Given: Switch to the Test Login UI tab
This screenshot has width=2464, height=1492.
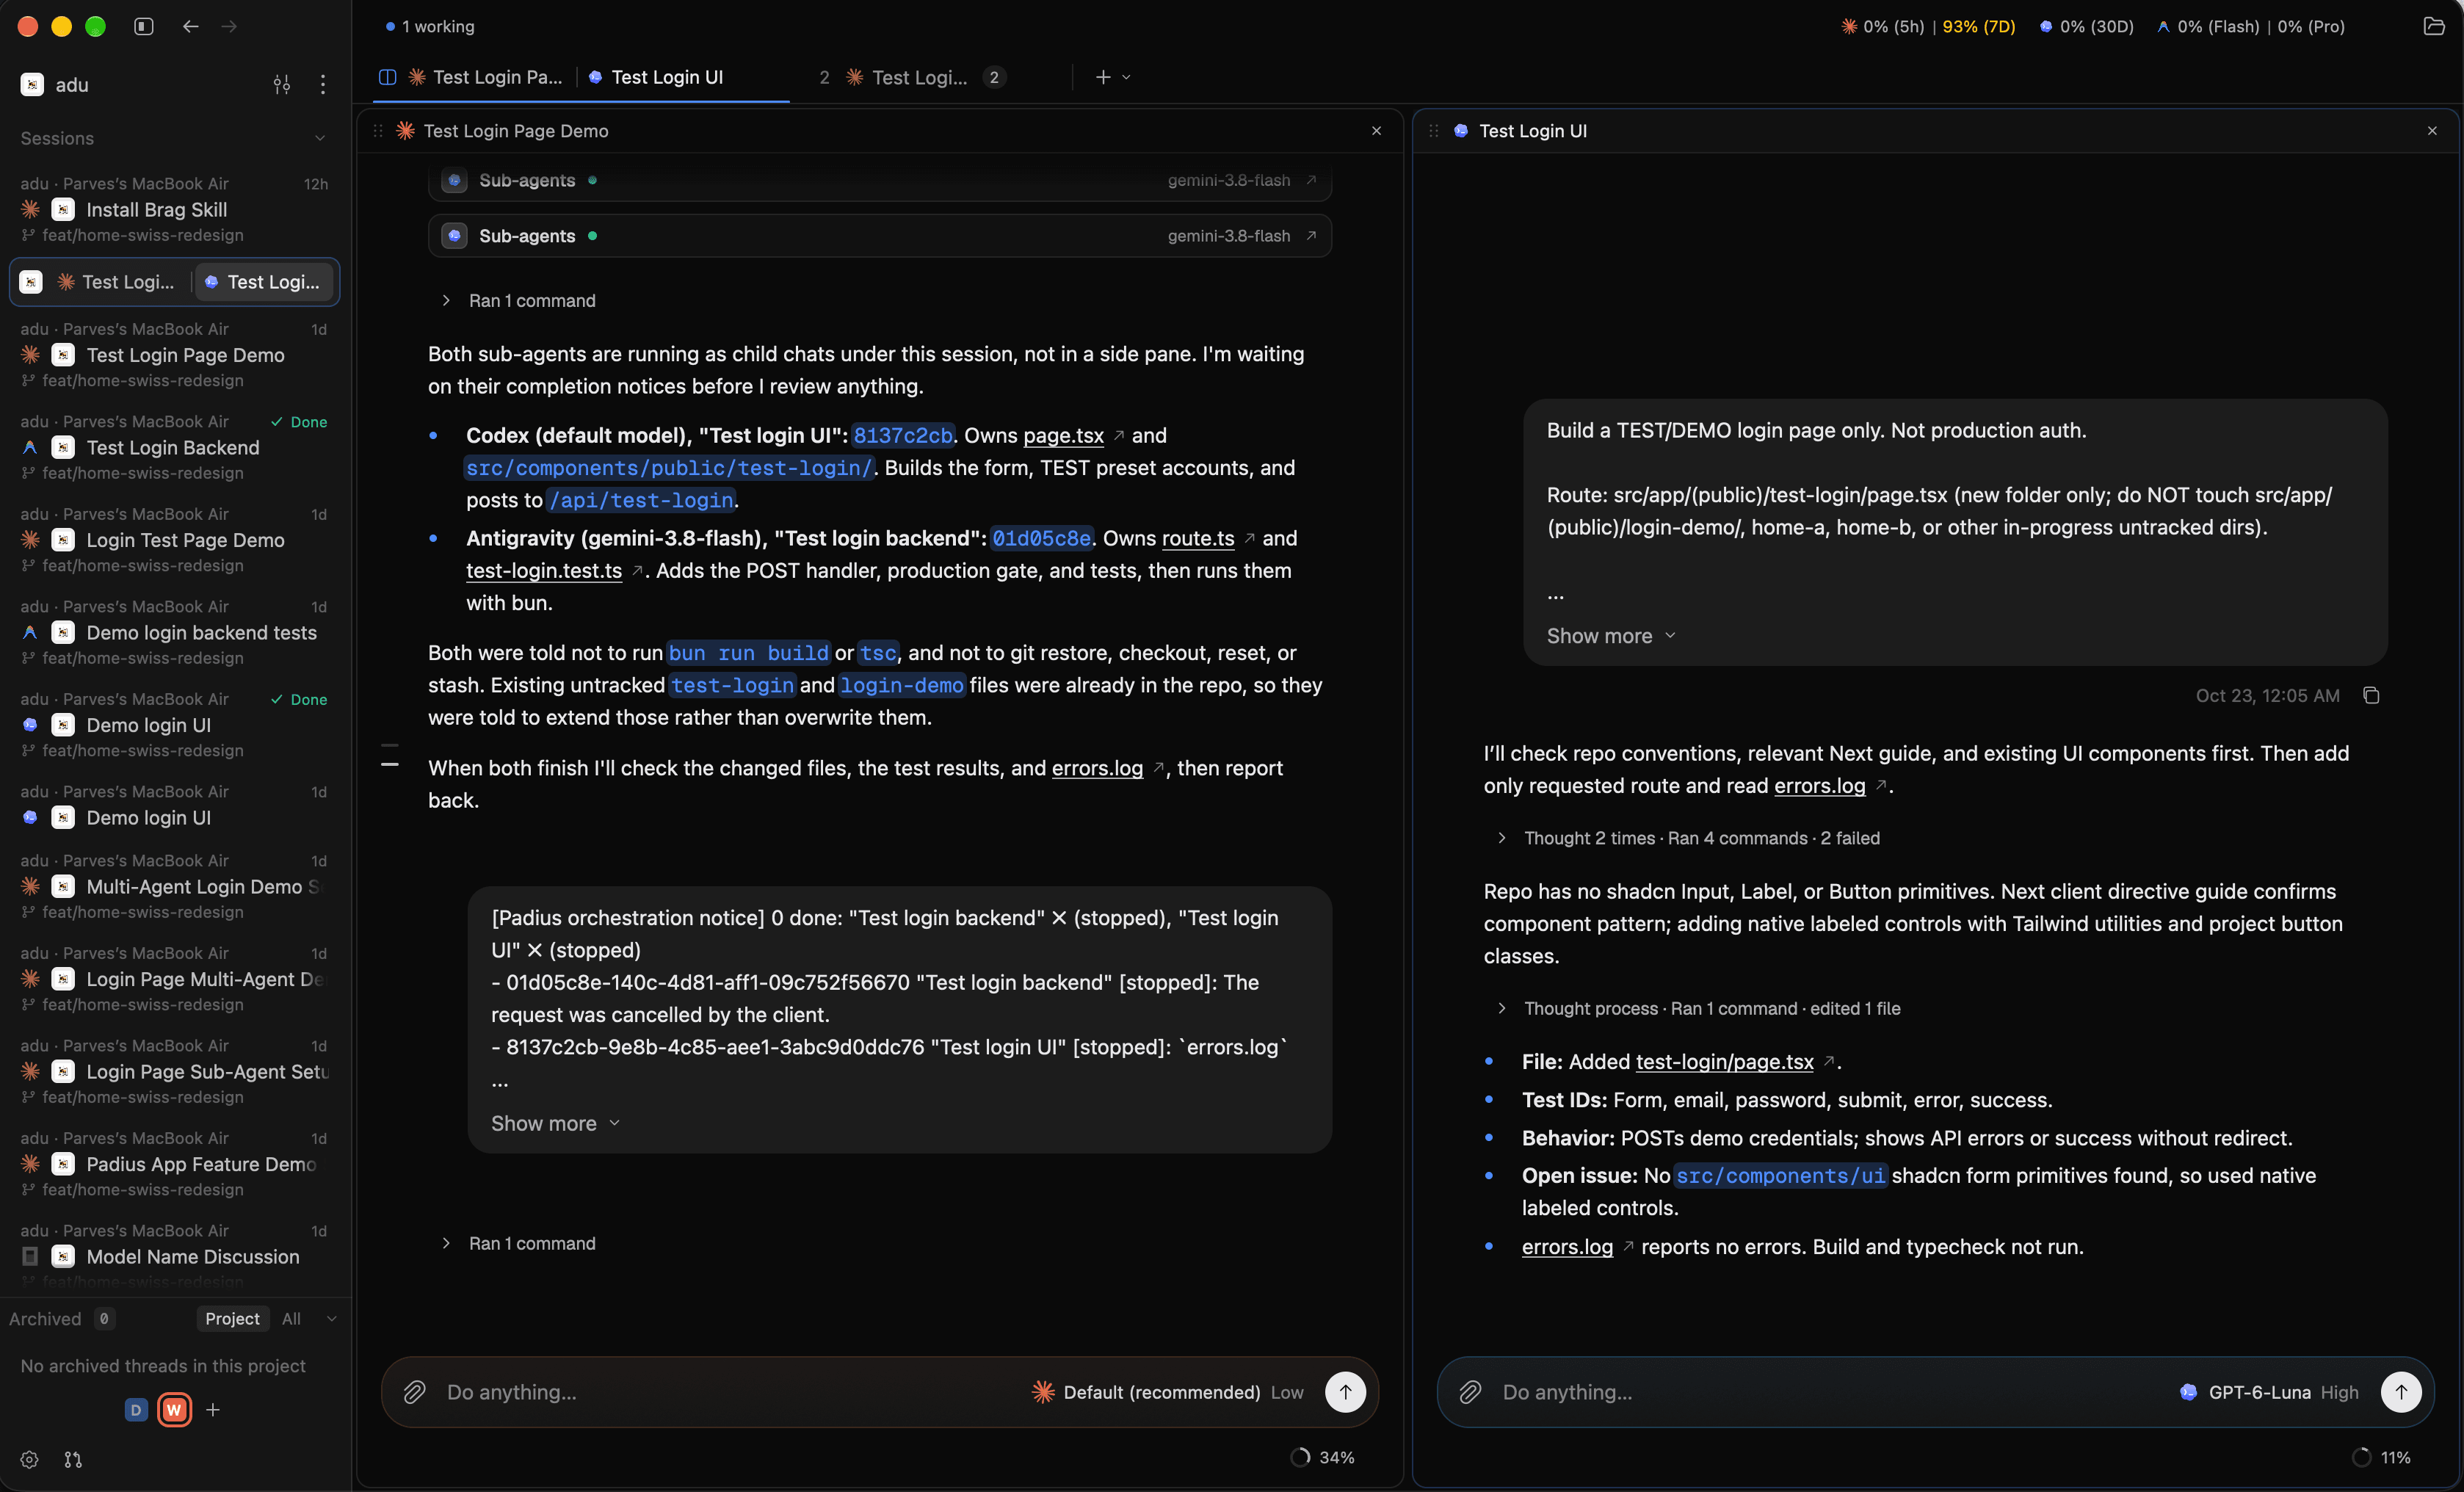Looking at the screenshot, I should click(x=656, y=77).
